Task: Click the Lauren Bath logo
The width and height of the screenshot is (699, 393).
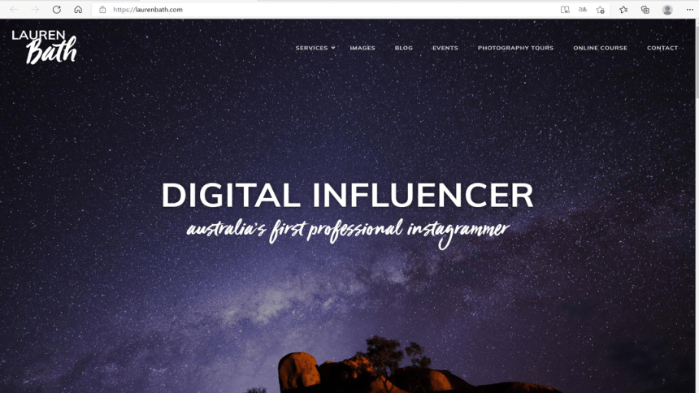Action: [44, 47]
